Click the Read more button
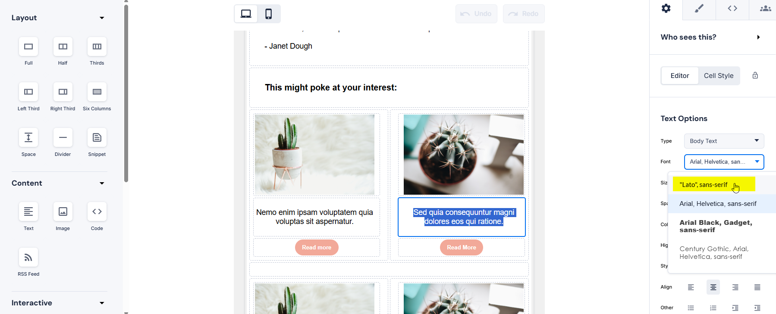Screen dimensions: 776x314 [x=317, y=247]
